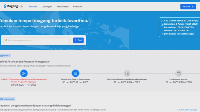
Task: Click the Maganghub section badge
Action: point(7,99)
